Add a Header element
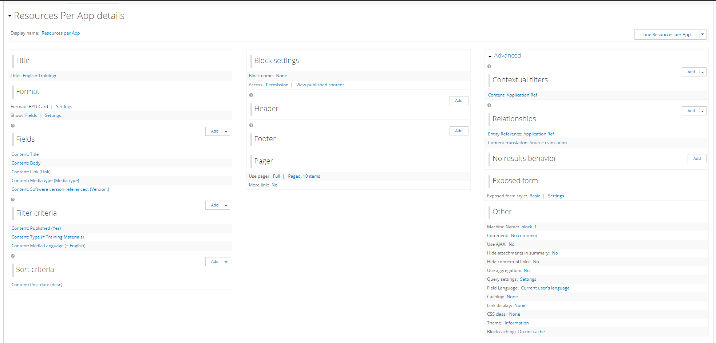The width and height of the screenshot is (716, 343). click(459, 101)
